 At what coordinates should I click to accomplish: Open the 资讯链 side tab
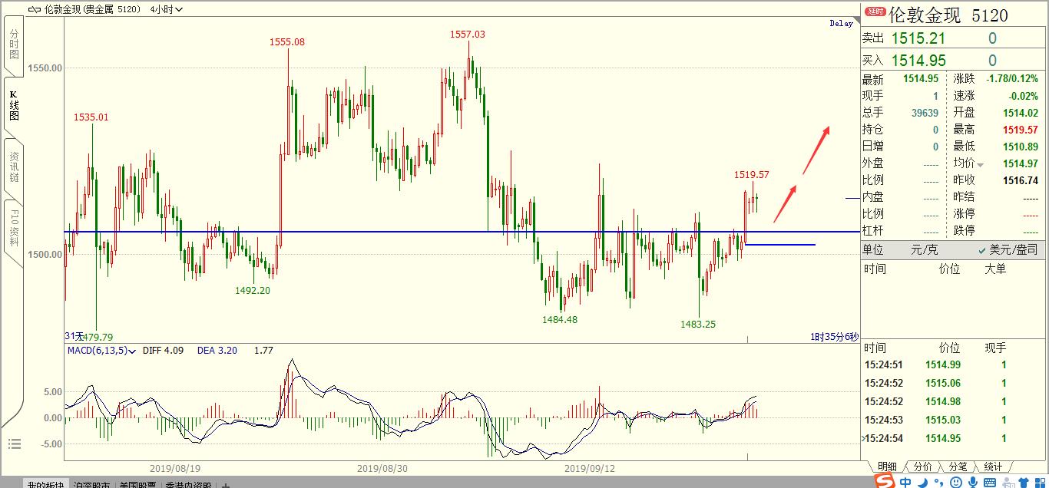[x=14, y=166]
